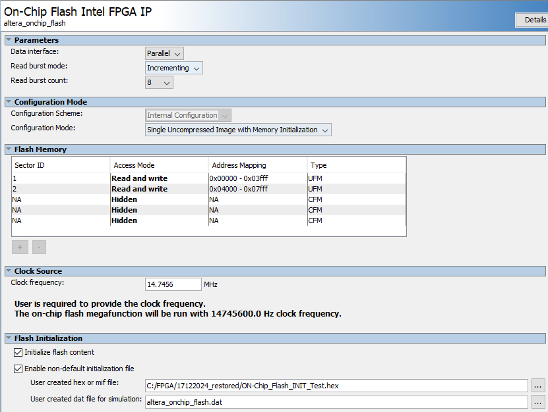The image size is (548, 412).
Task: Click the hex or mif file path field
Action: coord(336,386)
